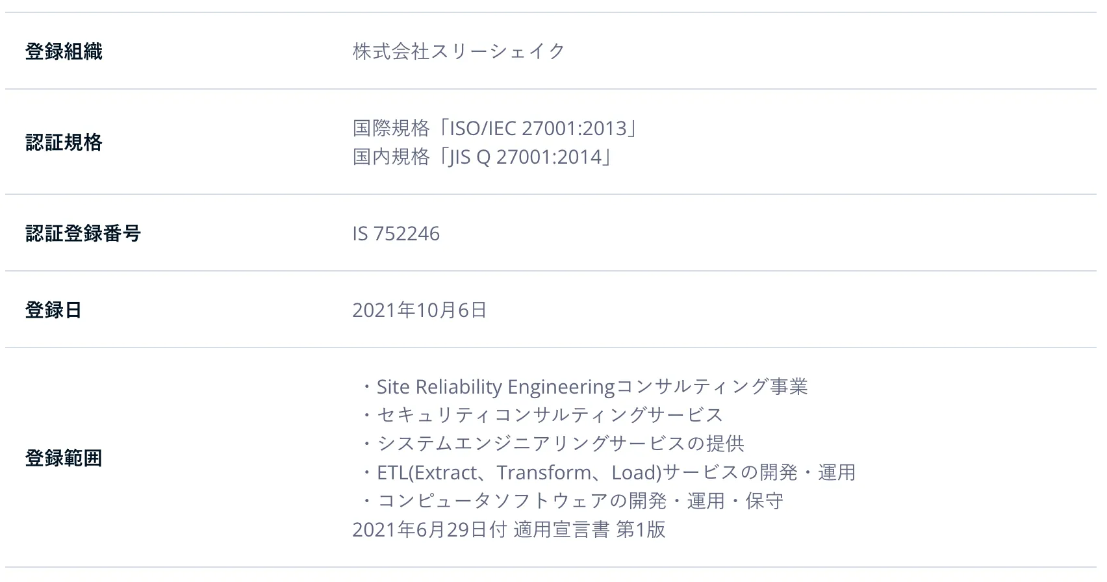1107x582 pixels.
Task: Click the システムエンジニアリングサービスの提供 line
Action: pos(552,444)
